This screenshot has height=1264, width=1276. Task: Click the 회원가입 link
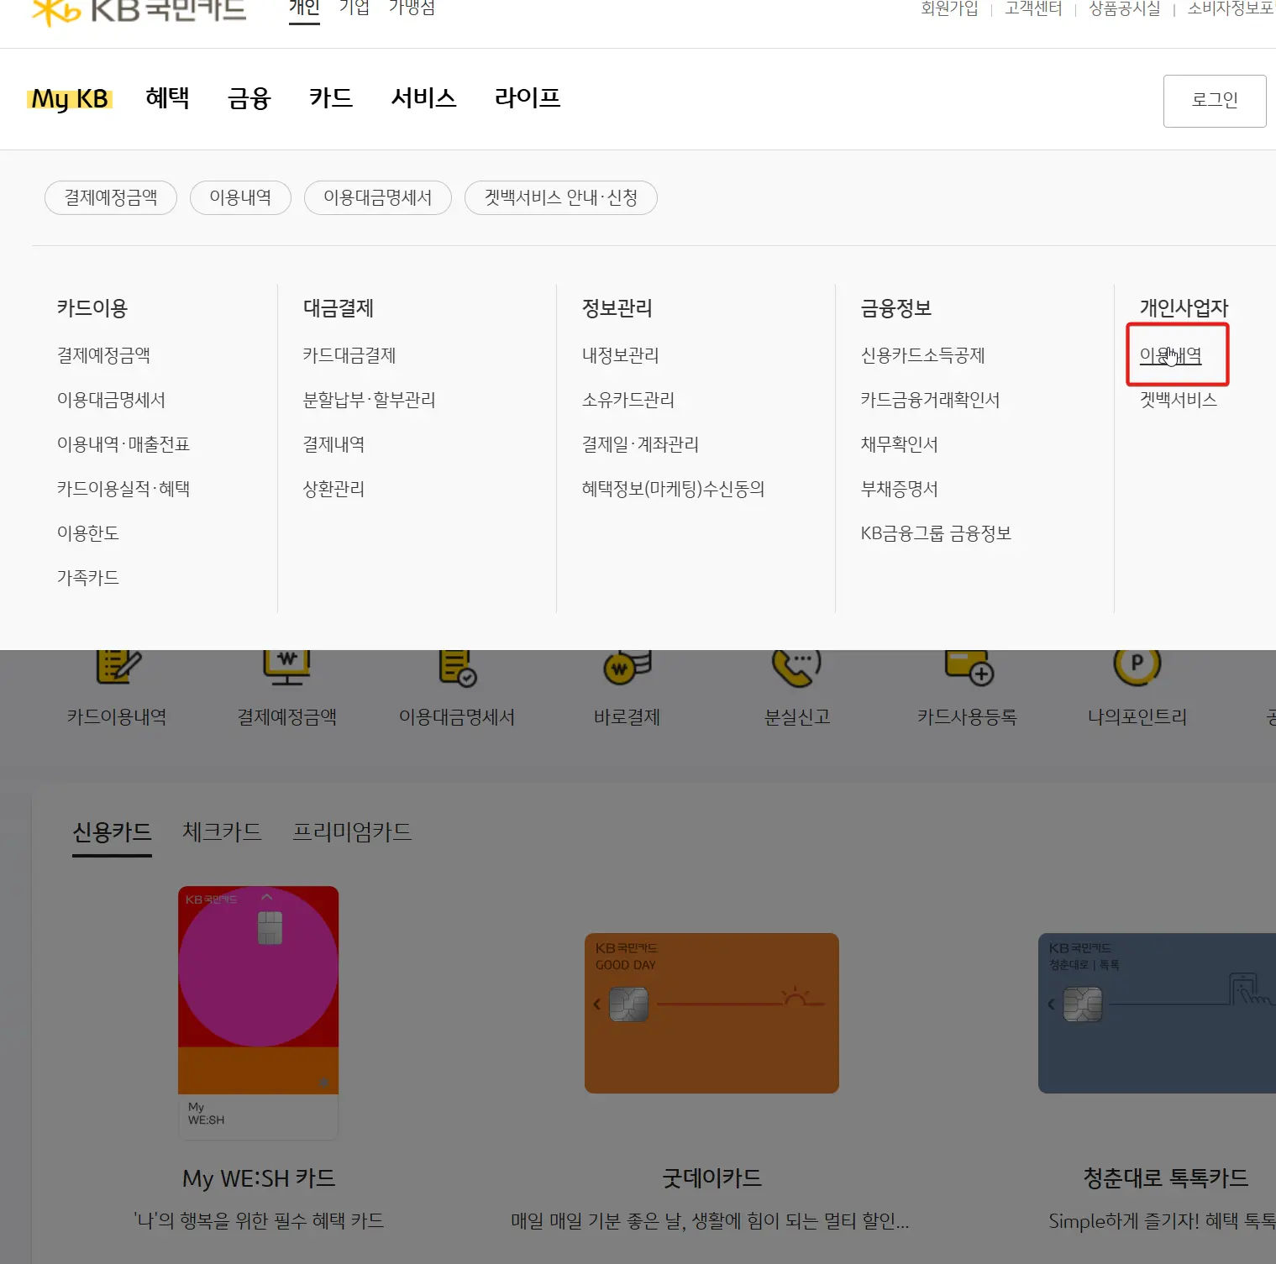[x=950, y=8]
